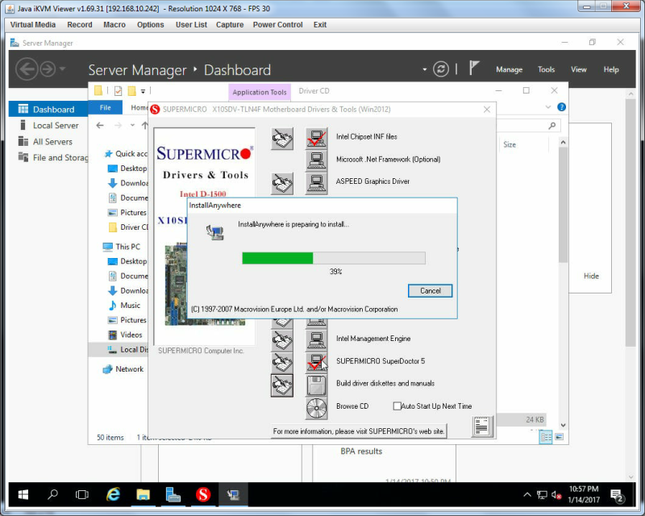Screen dimensions: 645x516
Task: Switch to the Application Tools tab
Action: click(x=259, y=92)
